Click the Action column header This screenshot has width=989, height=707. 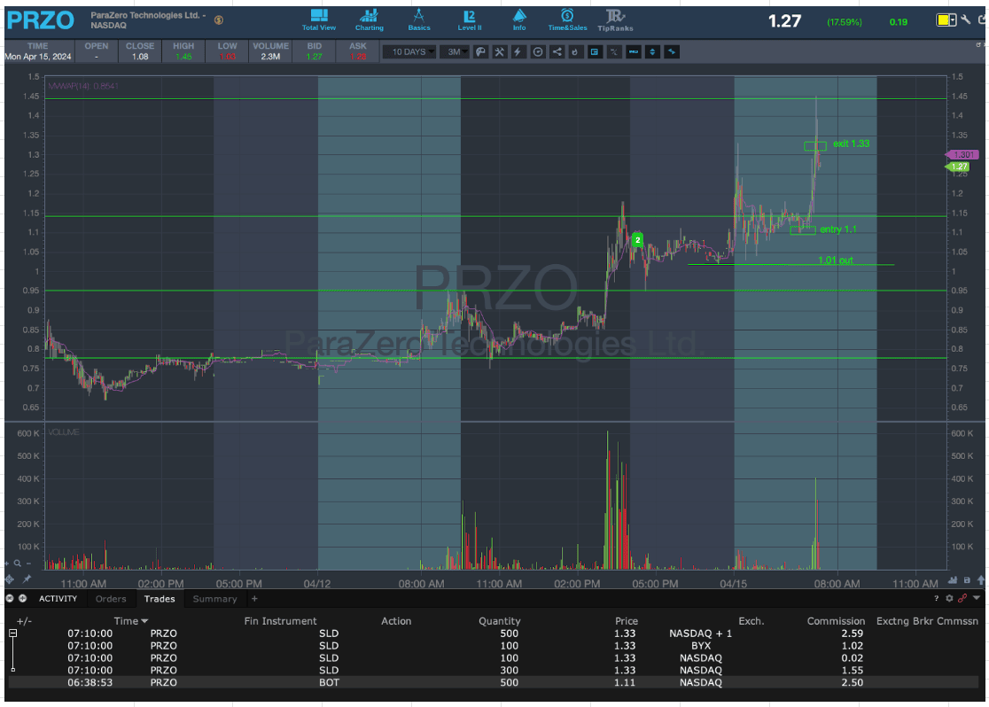396,621
